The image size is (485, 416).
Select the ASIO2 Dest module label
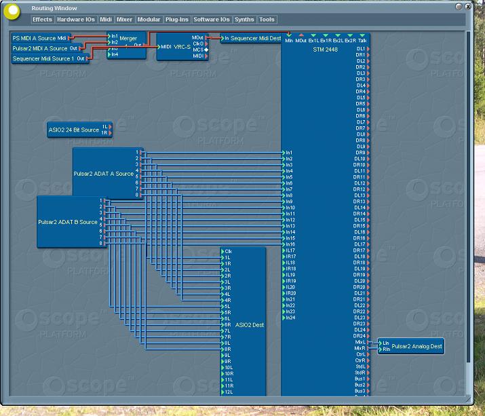[250, 325]
